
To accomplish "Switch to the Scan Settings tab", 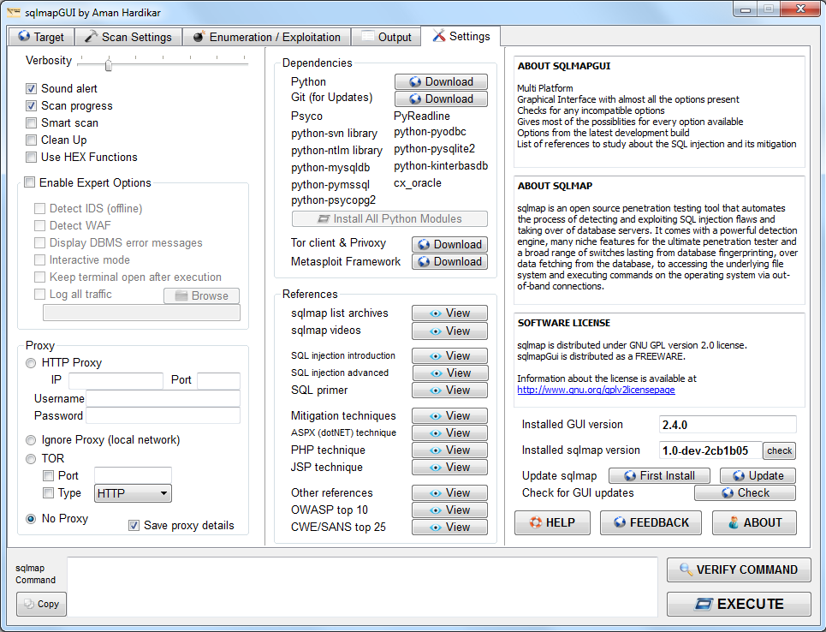I will [128, 37].
